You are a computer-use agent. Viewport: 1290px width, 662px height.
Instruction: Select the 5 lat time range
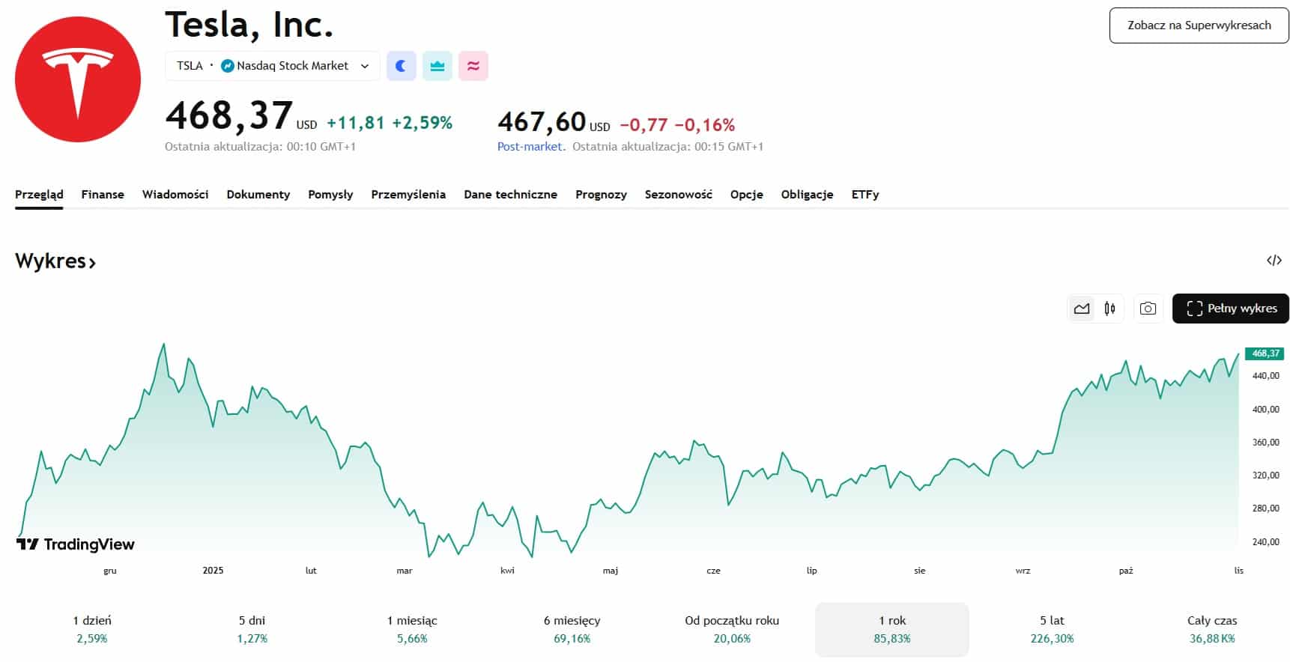(x=1052, y=629)
